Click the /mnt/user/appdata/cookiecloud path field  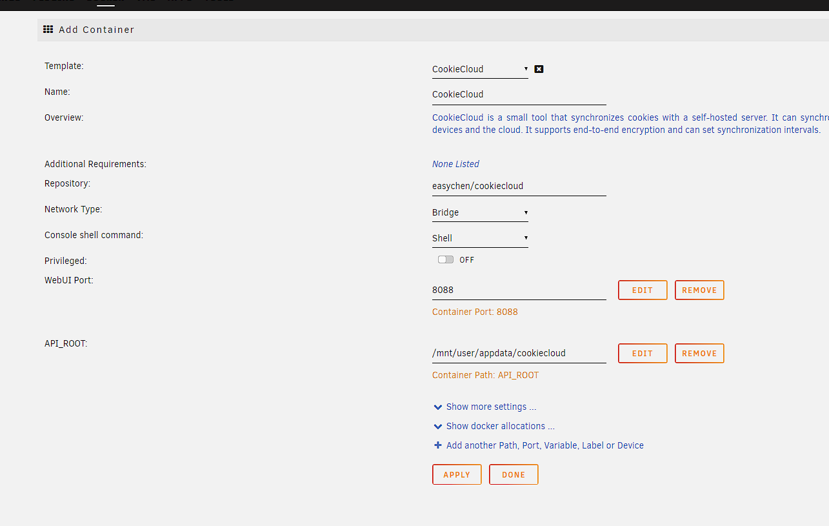[x=519, y=352]
